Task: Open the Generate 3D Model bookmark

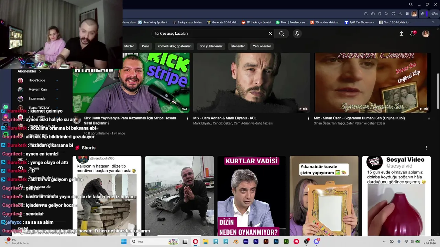Action: (x=222, y=22)
